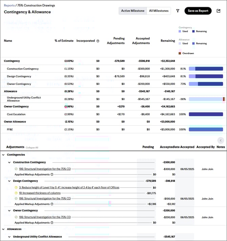The height and width of the screenshot is (241, 227).
Task: Collapse the Design Contingency adjustments group
Action: pos(9,181)
